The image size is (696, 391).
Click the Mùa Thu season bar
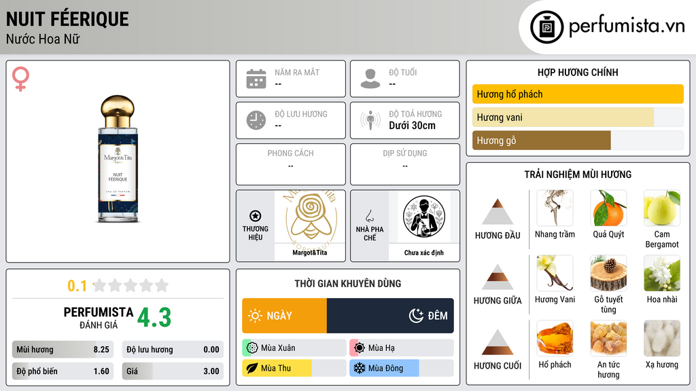(294, 369)
